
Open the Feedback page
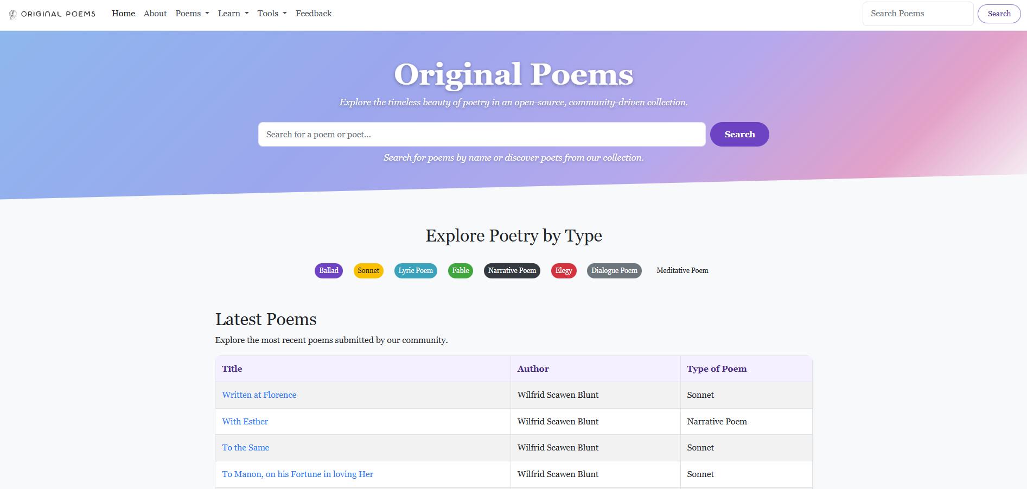[313, 13]
